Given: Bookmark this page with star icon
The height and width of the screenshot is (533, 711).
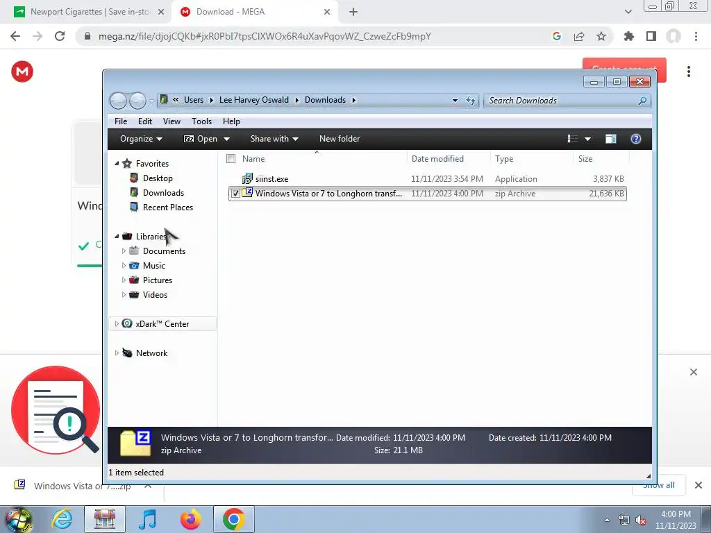Looking at the screenshot, I should 601,36.
